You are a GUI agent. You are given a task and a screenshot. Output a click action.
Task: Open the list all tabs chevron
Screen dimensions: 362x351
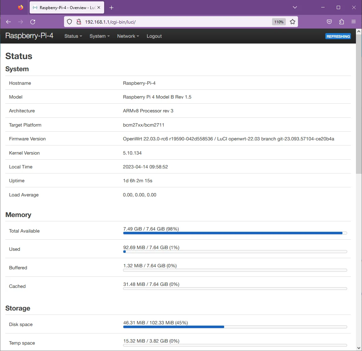pyautogui.click(x=295, y=7)
